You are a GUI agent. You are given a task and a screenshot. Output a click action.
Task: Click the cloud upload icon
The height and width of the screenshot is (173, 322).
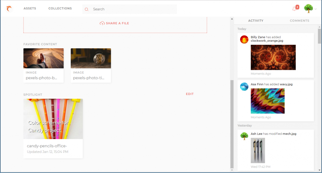pos(102,23)
